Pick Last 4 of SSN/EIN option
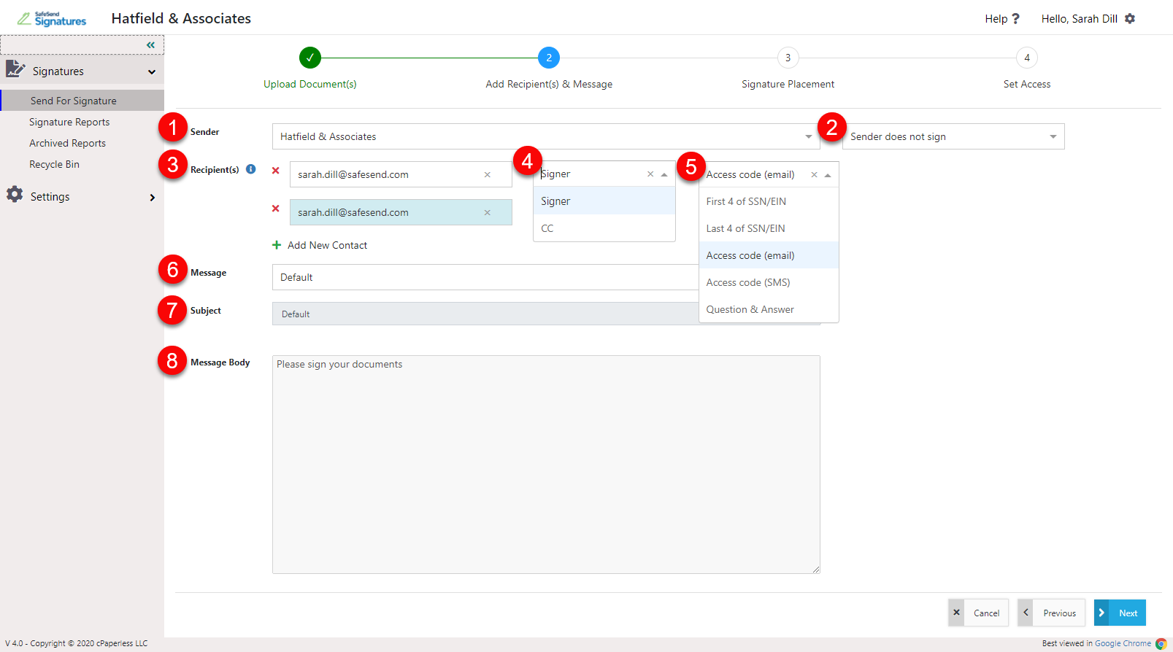1173x652 pixels. pos(745,228)
